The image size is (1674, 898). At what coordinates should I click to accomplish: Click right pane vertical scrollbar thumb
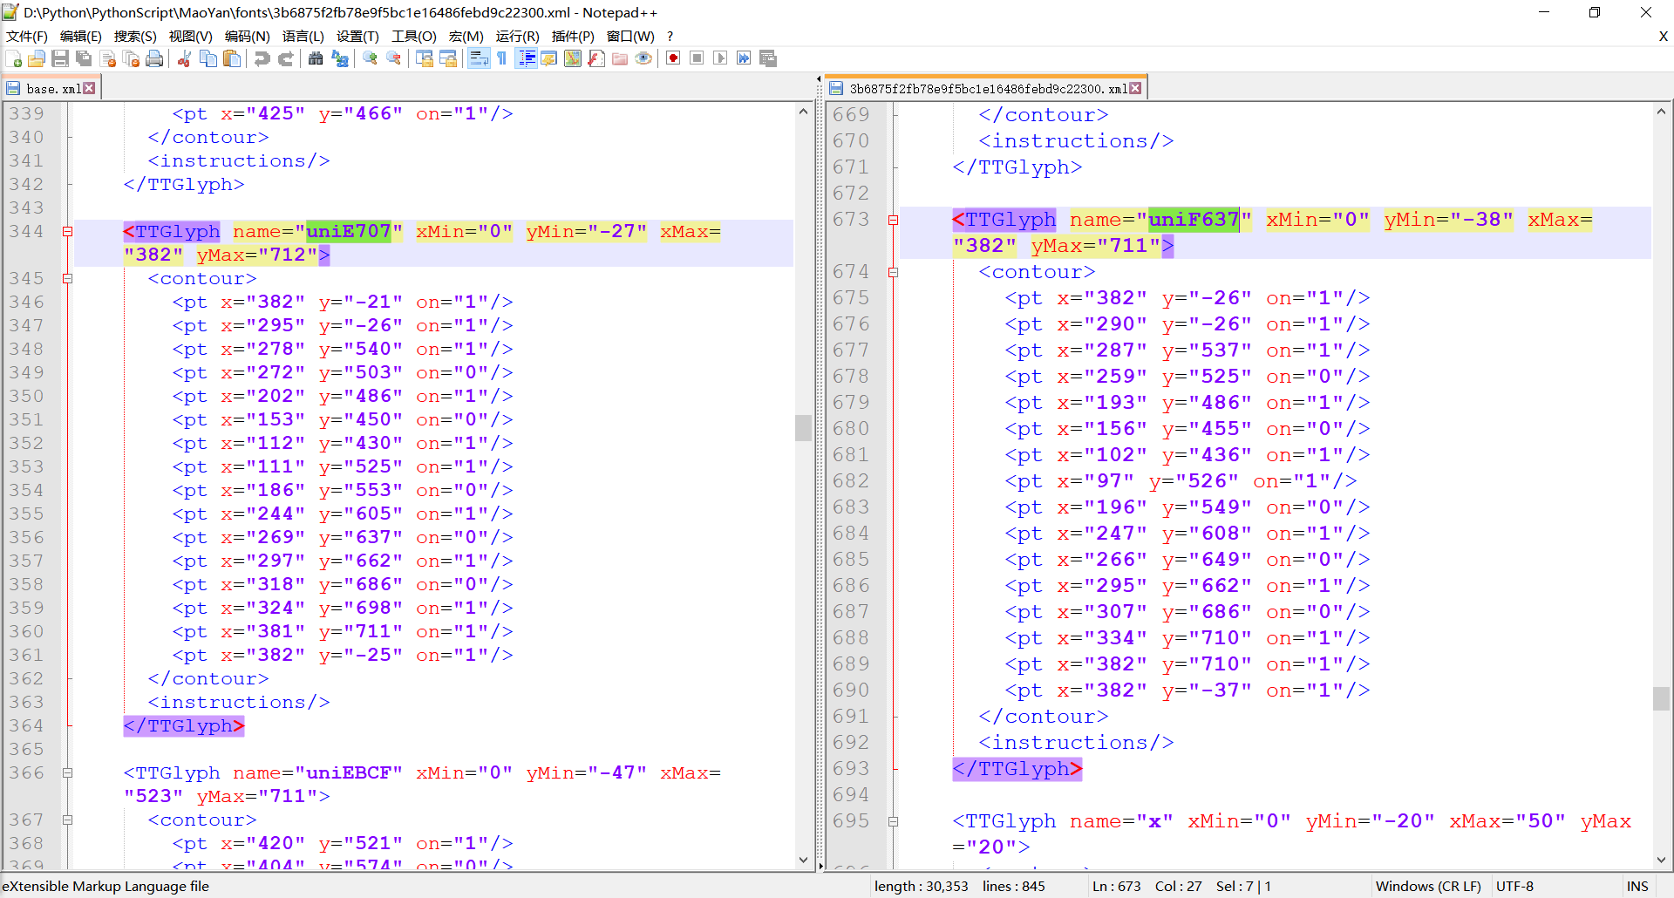pos(1661,698)
